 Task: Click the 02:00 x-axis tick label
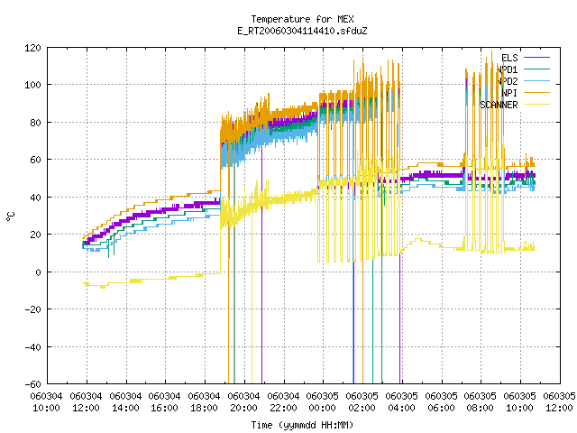(x=362, y=402)
